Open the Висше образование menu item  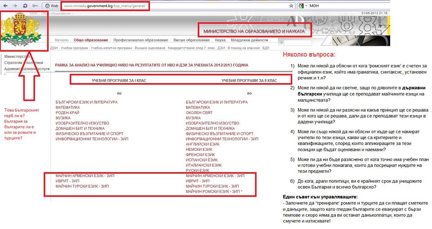click(192, 40)
